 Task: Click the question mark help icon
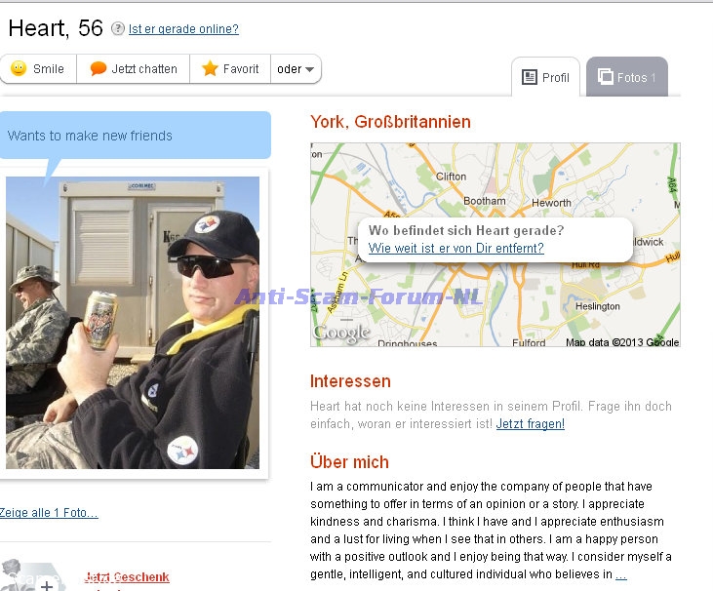click(118, 28)
